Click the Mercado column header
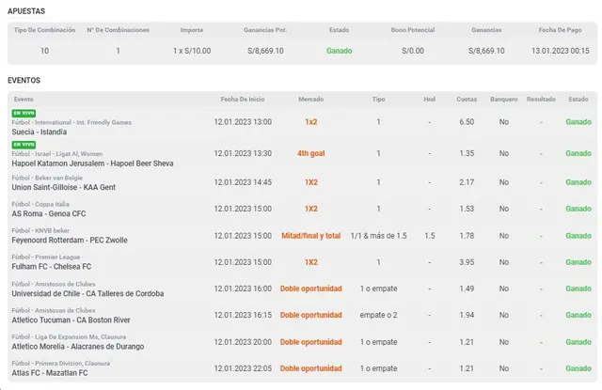602x390 pixels. point(310,99)
